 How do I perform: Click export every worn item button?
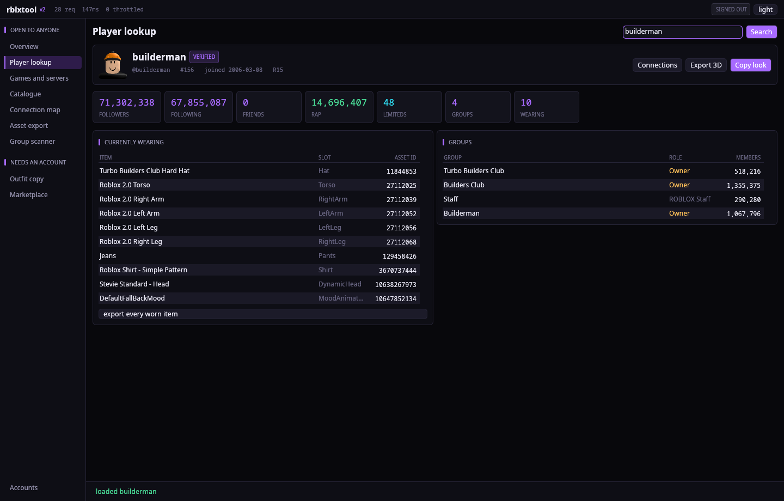pos(263,314)
